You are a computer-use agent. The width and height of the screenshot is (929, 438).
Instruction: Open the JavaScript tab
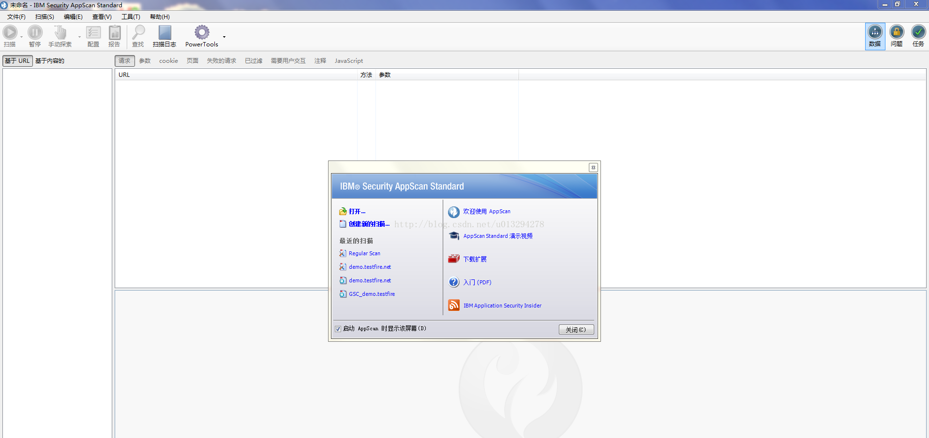pos(349,61)
